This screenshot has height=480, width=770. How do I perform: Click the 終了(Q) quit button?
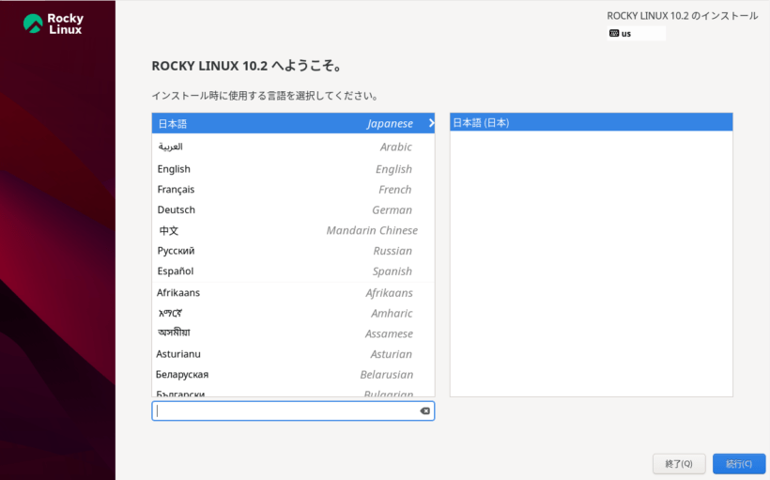coord(679,464)
